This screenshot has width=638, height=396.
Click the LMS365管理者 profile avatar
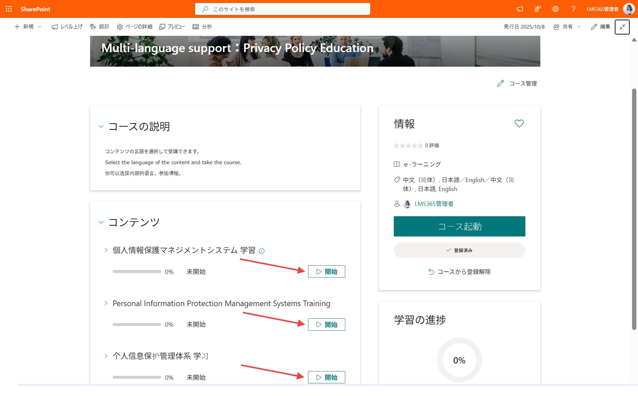pos(629,9)
